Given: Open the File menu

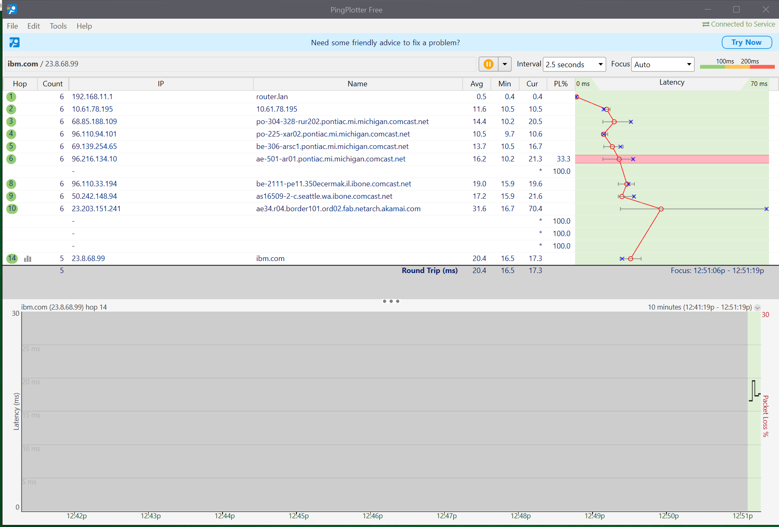Looking at the screenshot, I should pyautogui.click(x=12, y=26).
